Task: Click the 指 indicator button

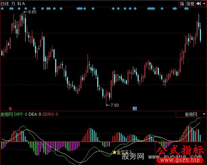Action: [x=182, y=3]
